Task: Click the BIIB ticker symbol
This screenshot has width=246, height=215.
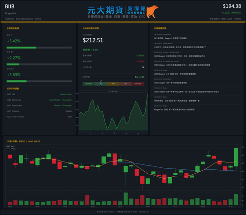Action: click(10, 6)
